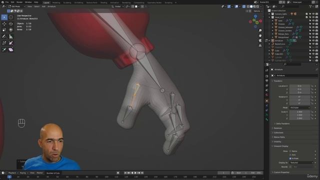Open the Edit Mode dropdown

pos(16,6)
